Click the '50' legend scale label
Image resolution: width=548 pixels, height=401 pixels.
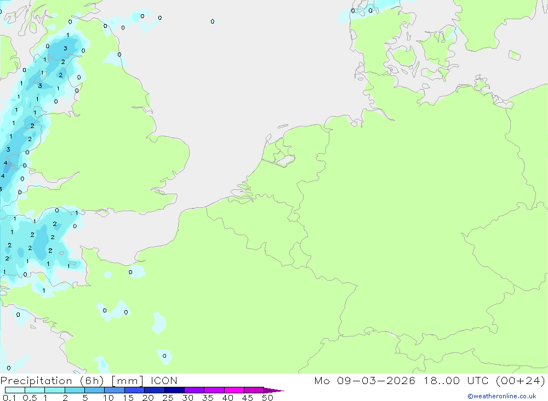[267, 398]
